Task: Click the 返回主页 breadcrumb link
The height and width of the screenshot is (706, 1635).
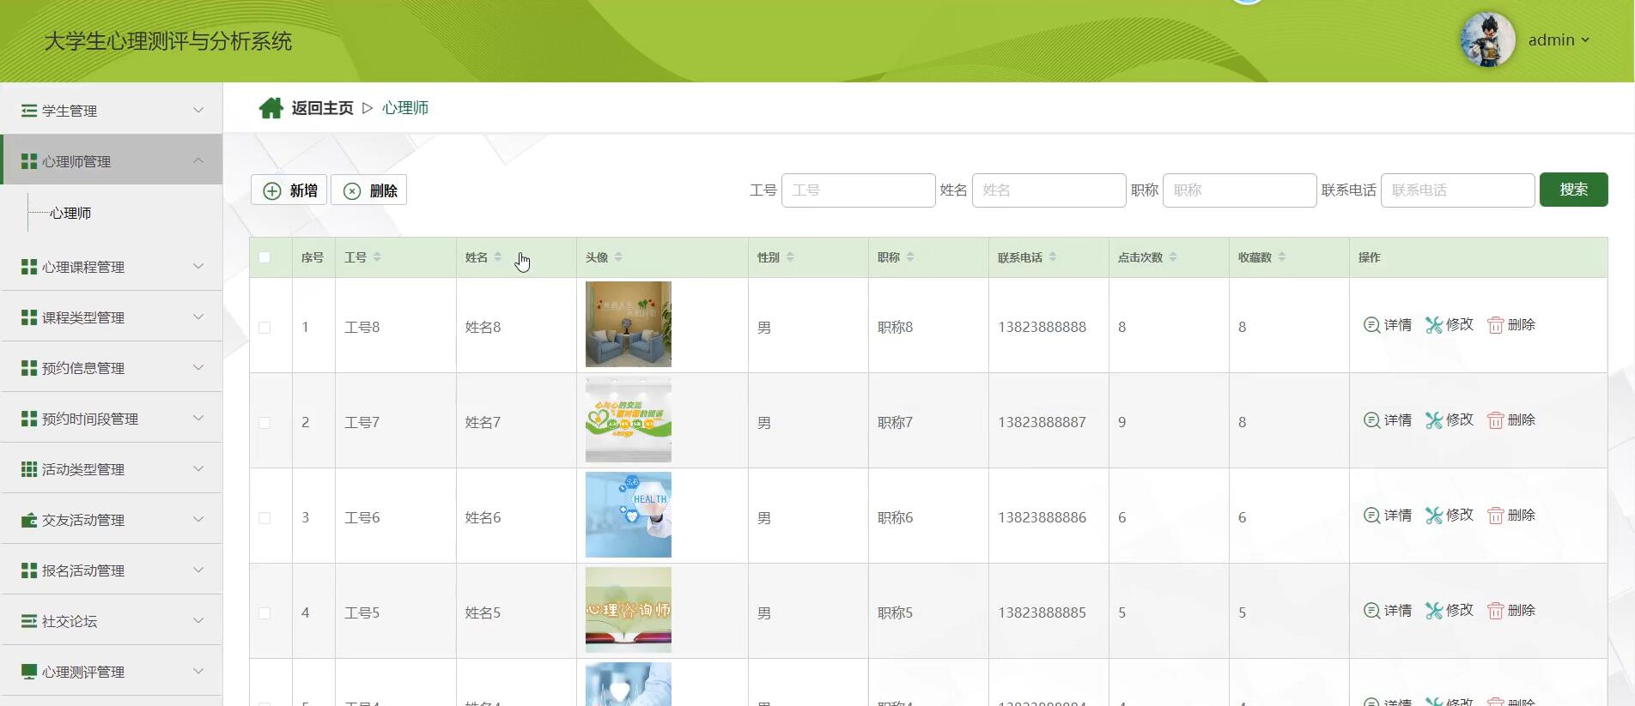Action: [322, 108]
